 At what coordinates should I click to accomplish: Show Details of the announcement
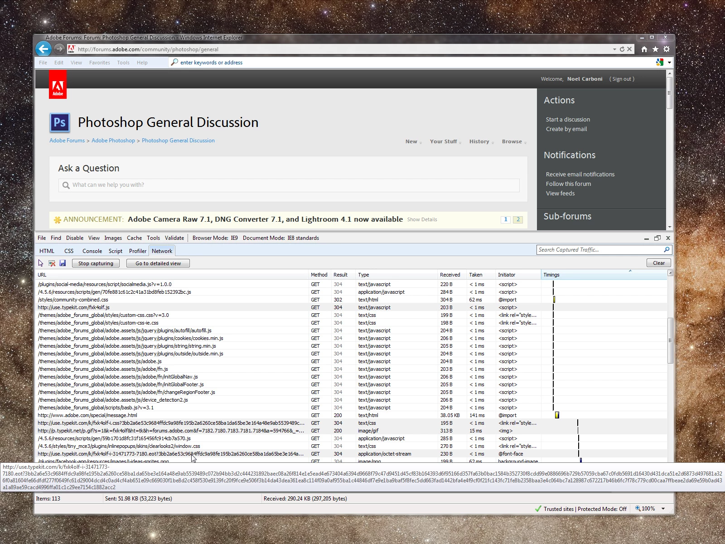[422, 219]
